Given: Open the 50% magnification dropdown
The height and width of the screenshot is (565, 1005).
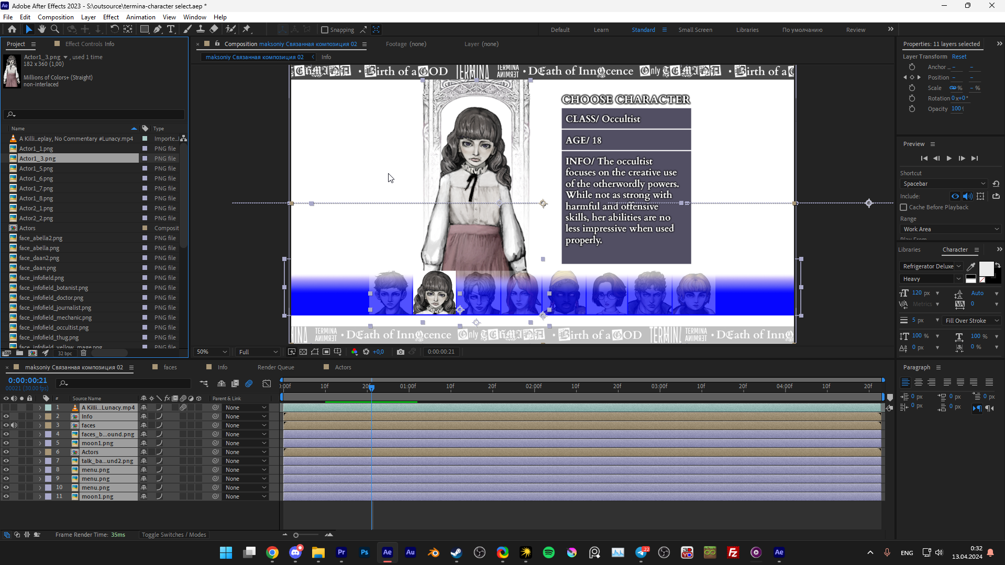Looking at the screenshot, I should (x=212, y=352).
